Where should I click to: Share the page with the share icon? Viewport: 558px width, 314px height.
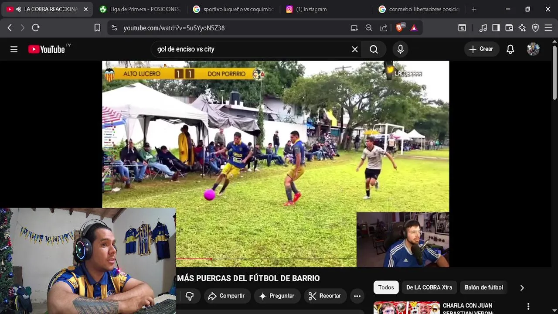click(384, 28)
